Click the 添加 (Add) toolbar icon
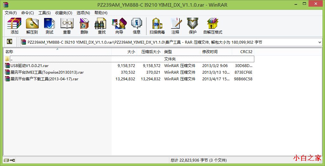The width and height of the screenshot is (325, 166). click(x=14, y=23)
